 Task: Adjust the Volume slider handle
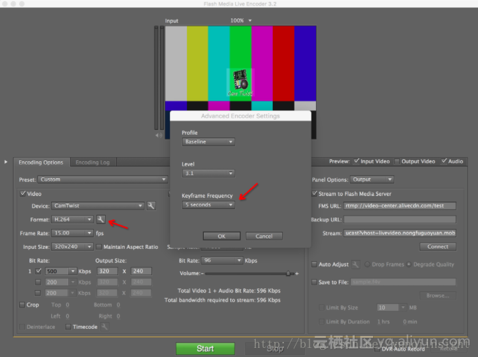pos(288,274)
